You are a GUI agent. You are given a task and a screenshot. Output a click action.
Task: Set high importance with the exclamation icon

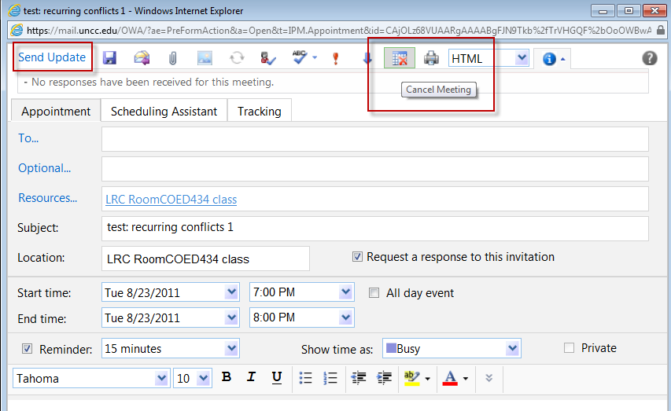[x=335, y=58]
